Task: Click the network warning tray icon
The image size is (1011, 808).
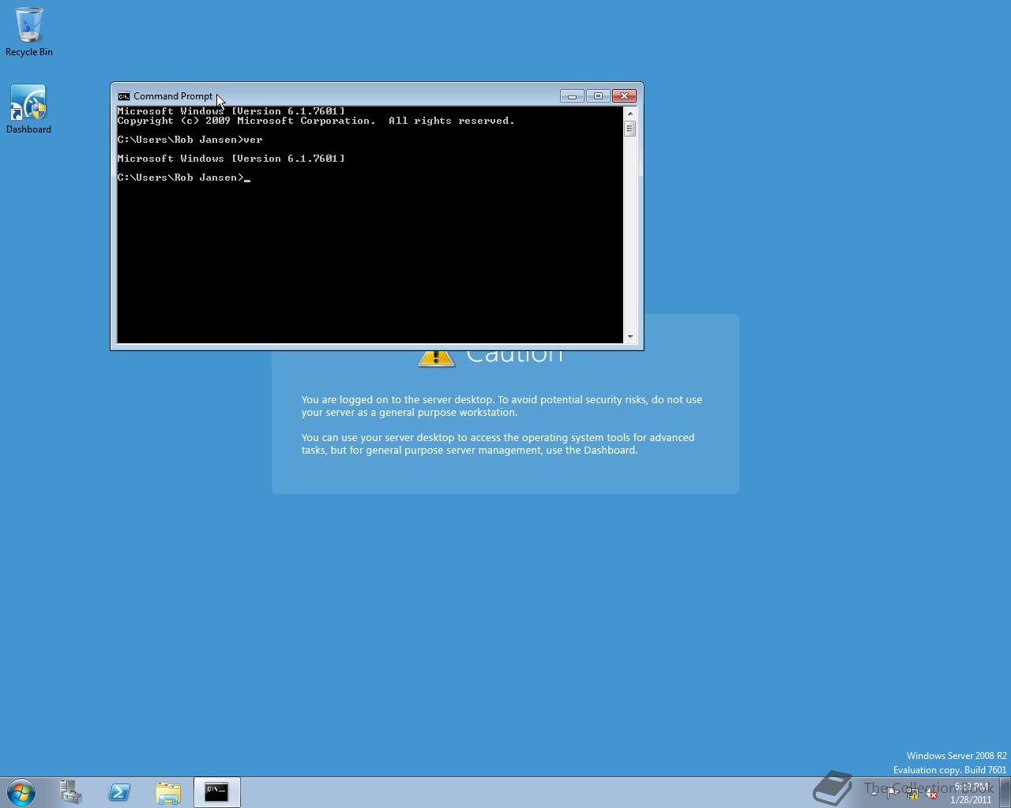Action: pyautogui.click(x=912, y=793)
